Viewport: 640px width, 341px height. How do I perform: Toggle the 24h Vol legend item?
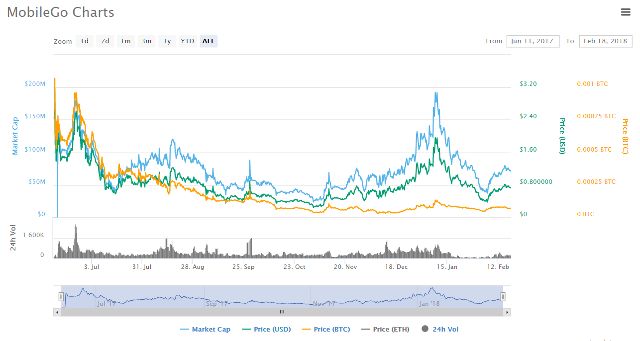[x=440, y=329]
